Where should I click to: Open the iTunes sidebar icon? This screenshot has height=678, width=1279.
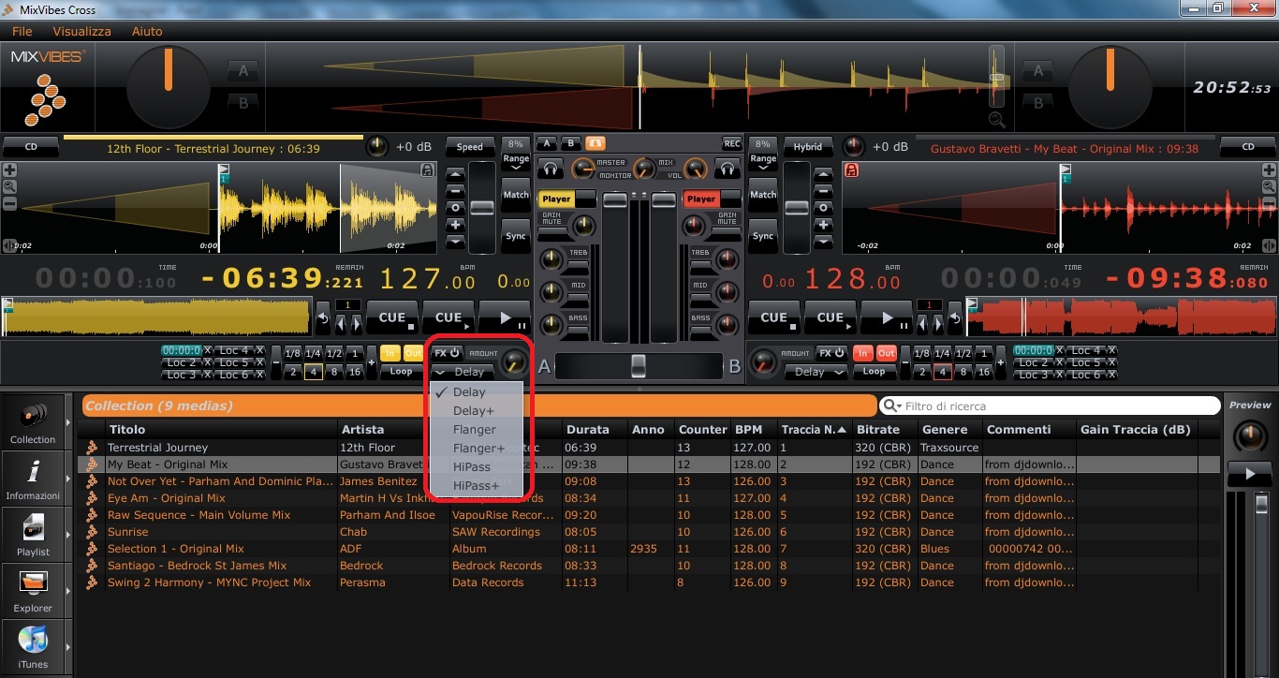pyautogui.click(x=33, y=646)
